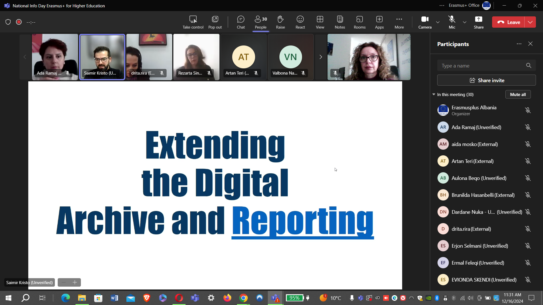Expand the Camera options arrow
The height and width of the screenshot is (305, 543).
tap(438, 22)
